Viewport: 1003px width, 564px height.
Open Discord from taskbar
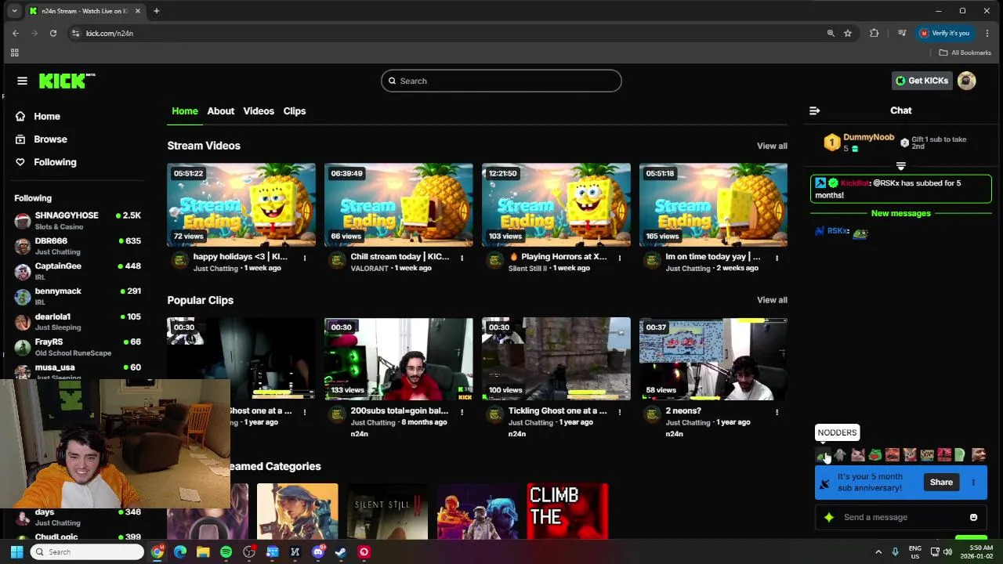coord(318,551)
